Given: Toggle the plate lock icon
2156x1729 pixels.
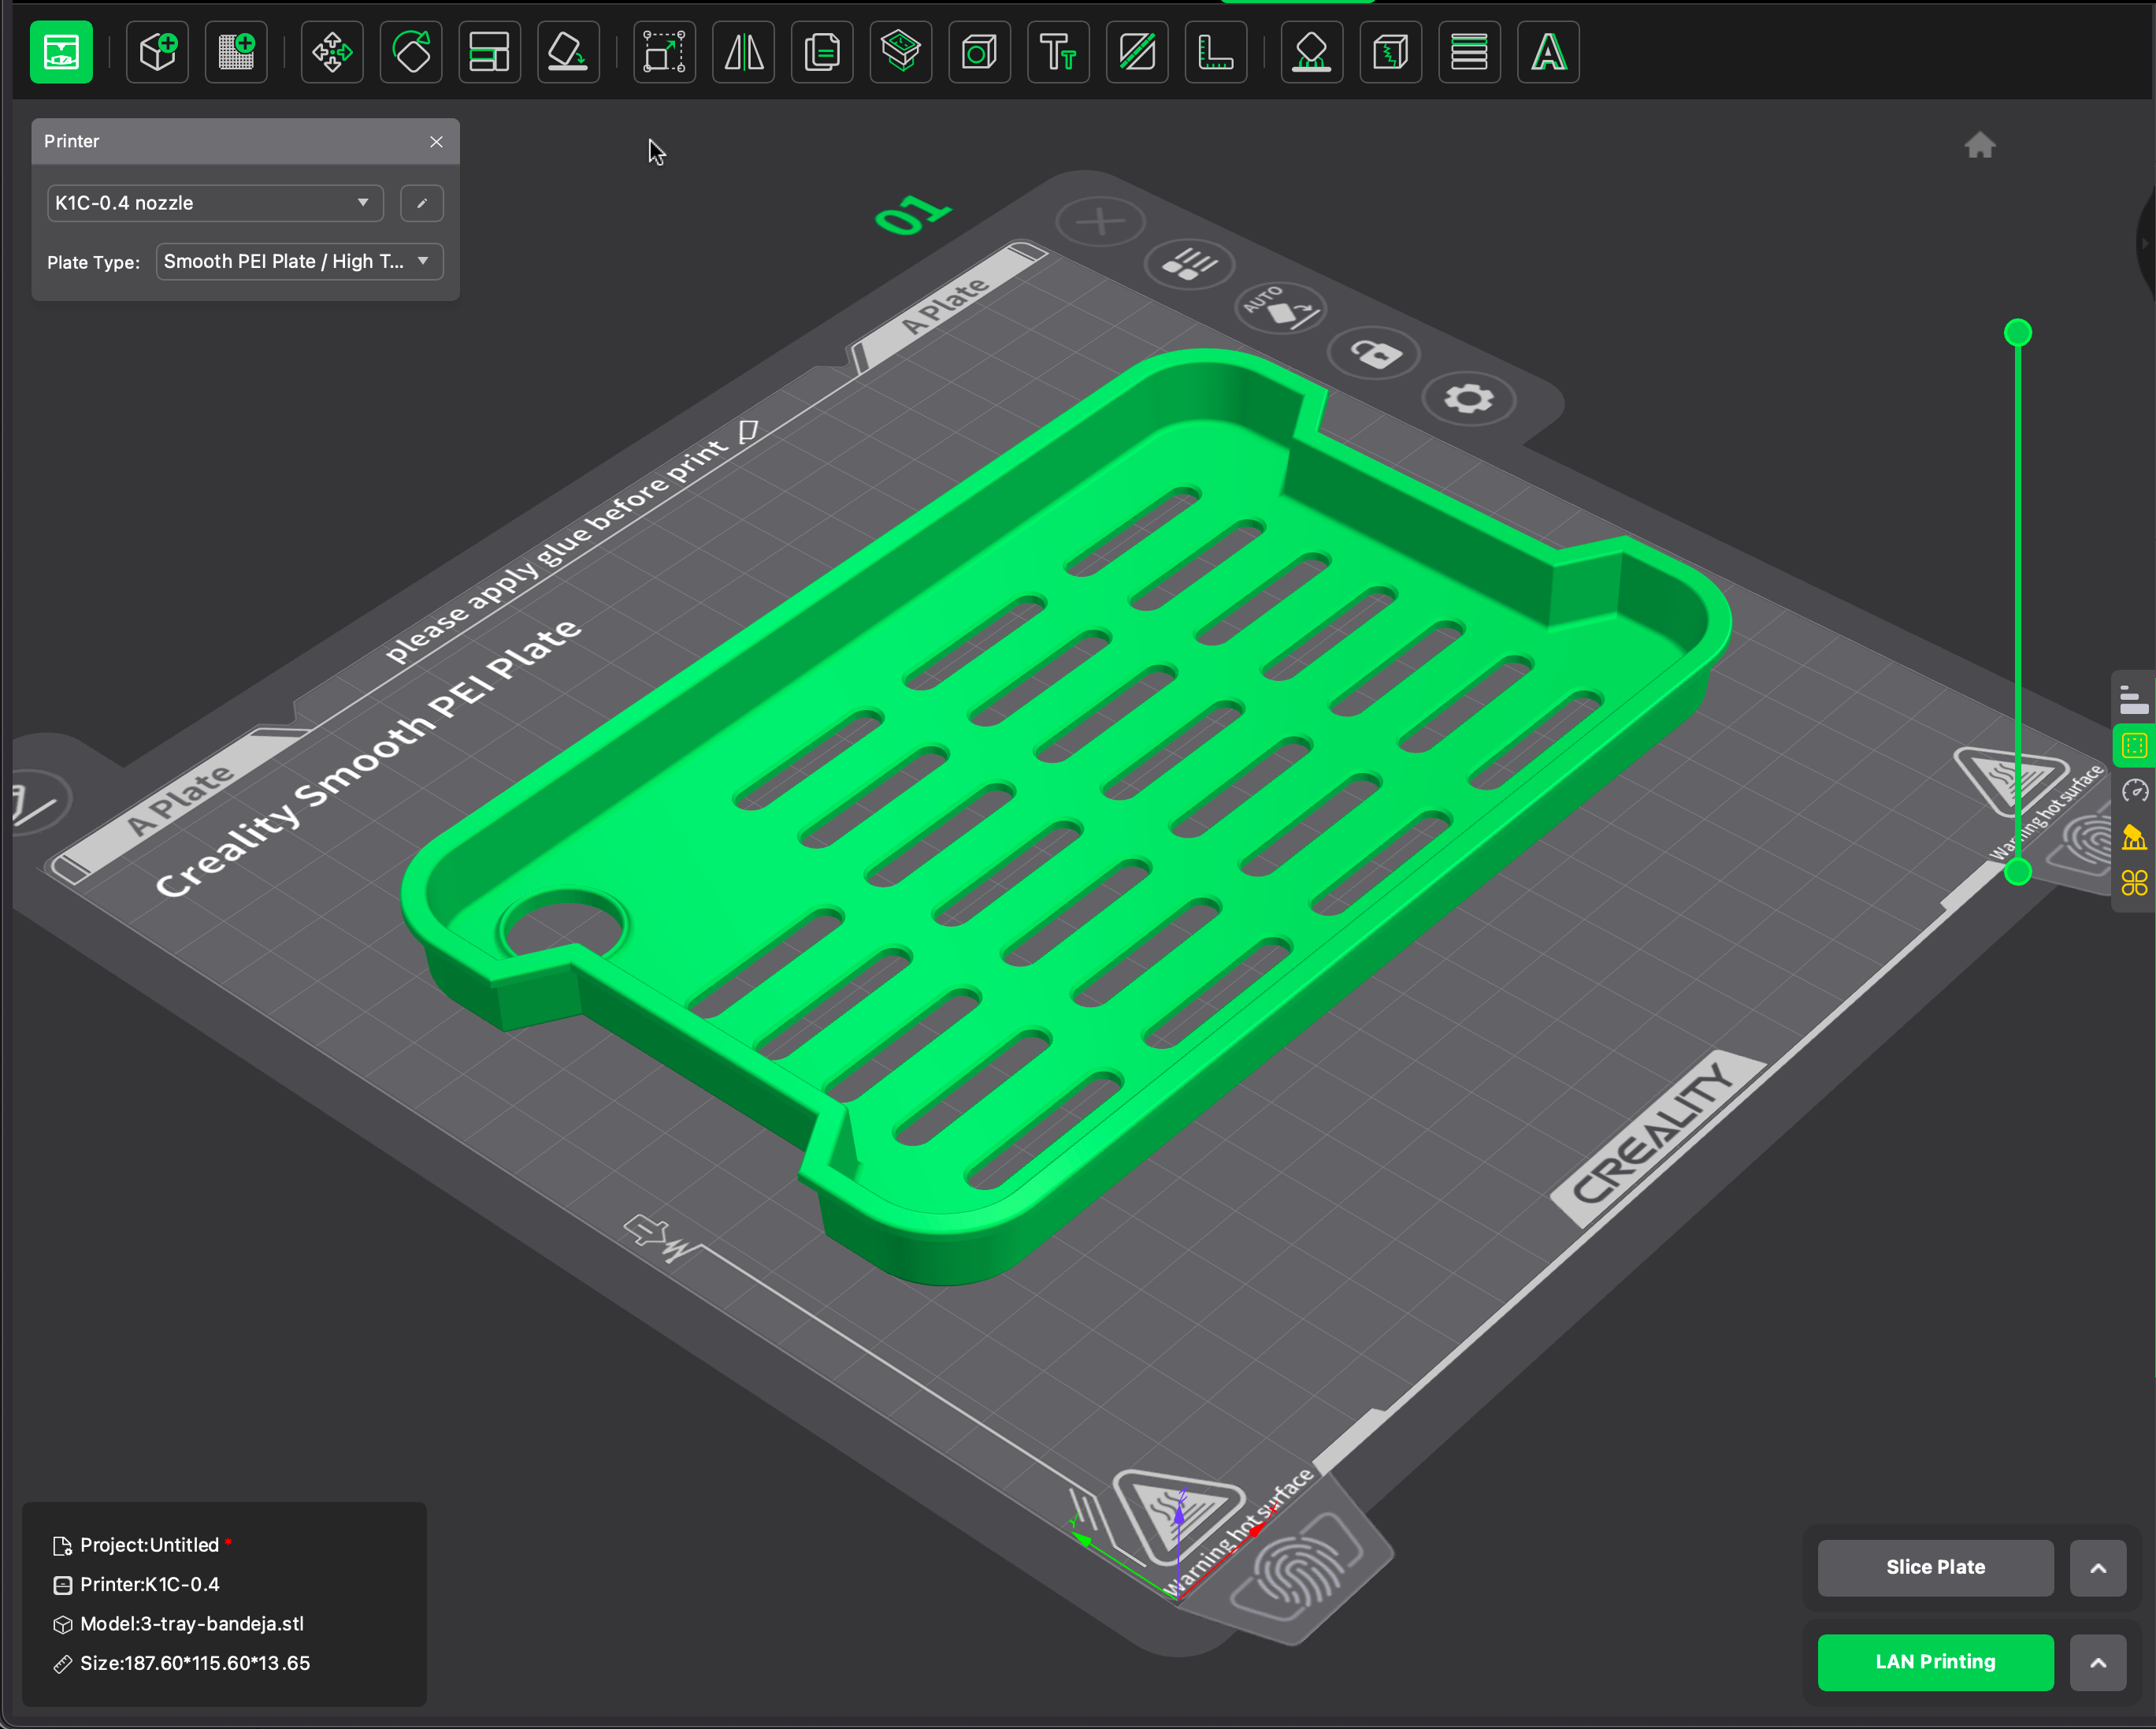Looking at the screenshot, I should pos(1375,353).
